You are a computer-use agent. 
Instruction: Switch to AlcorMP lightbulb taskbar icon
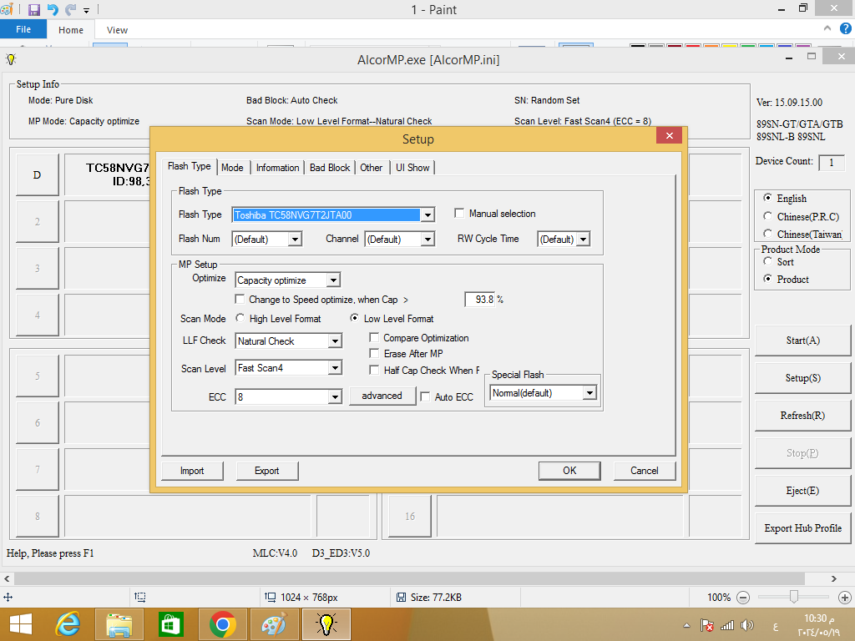(x=326, y=624)
